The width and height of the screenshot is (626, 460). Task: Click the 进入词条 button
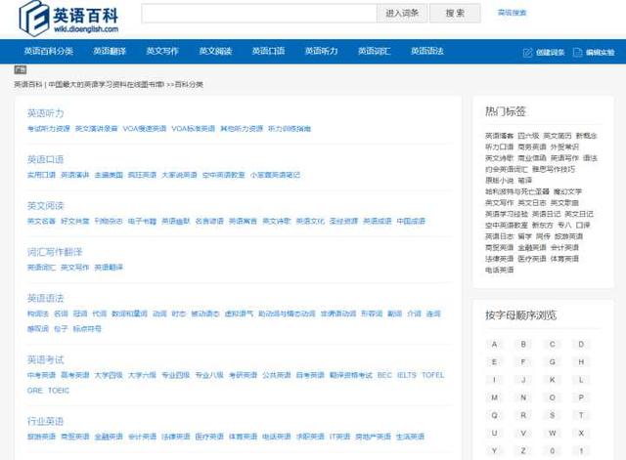402,13
